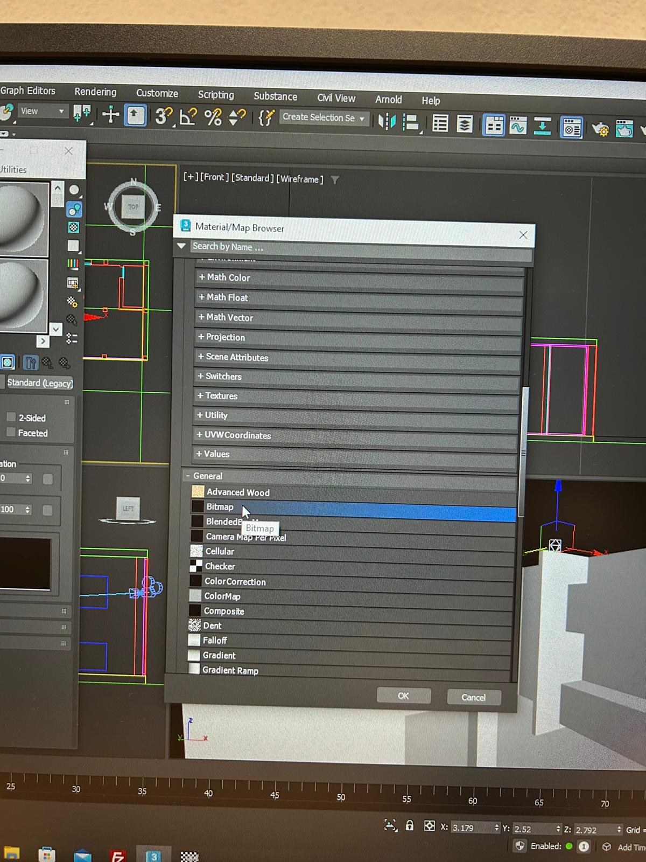Toggle Absolute/Offset transform mode icon

[429, 826]
